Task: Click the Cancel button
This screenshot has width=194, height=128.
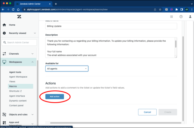Action: coord(147,112)
